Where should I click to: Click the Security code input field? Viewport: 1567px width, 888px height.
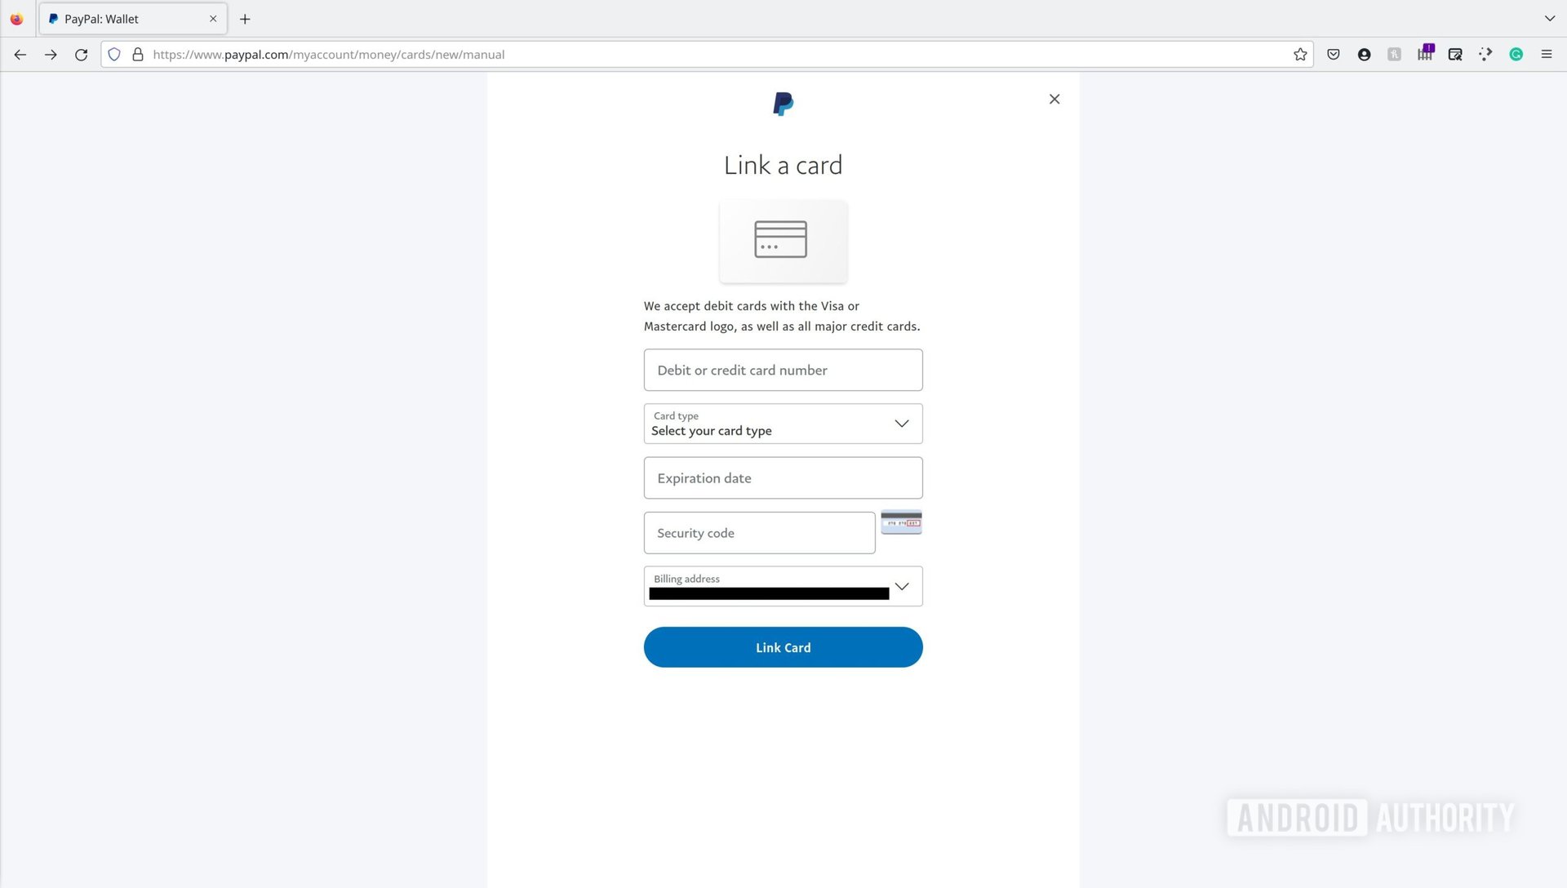click(760, 531)
